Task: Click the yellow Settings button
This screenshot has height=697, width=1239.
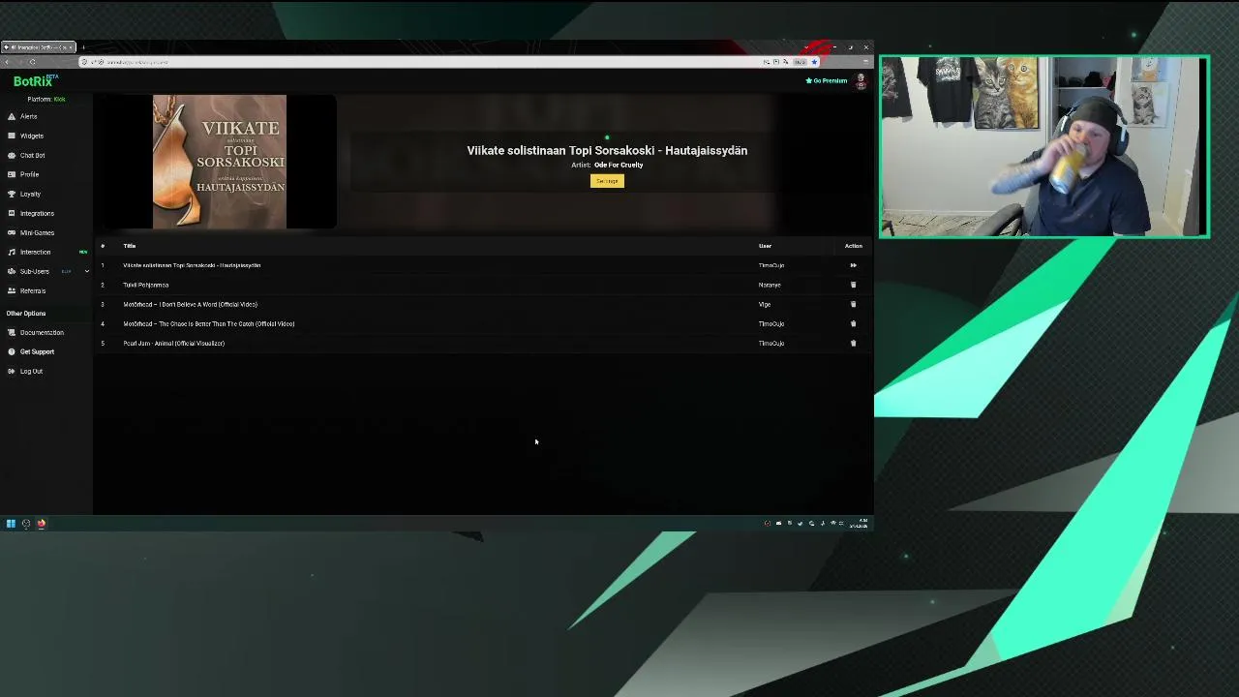Action: click(x=607, y=181)
